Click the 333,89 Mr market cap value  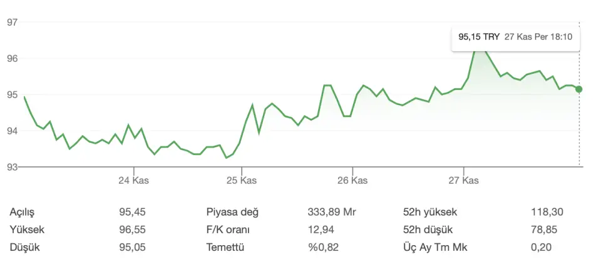click(332, 212)
